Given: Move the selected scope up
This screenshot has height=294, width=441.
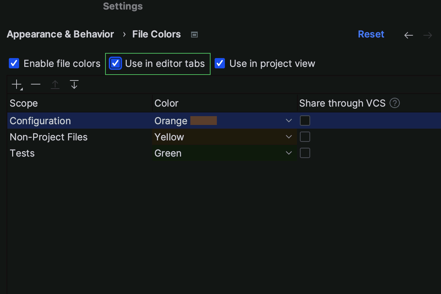Looking at the screenshot, I should click(x=55, y=84).
